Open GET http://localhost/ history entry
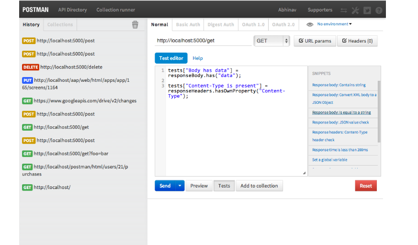Screen dimensions: 418x245 (x=46, y=187)
